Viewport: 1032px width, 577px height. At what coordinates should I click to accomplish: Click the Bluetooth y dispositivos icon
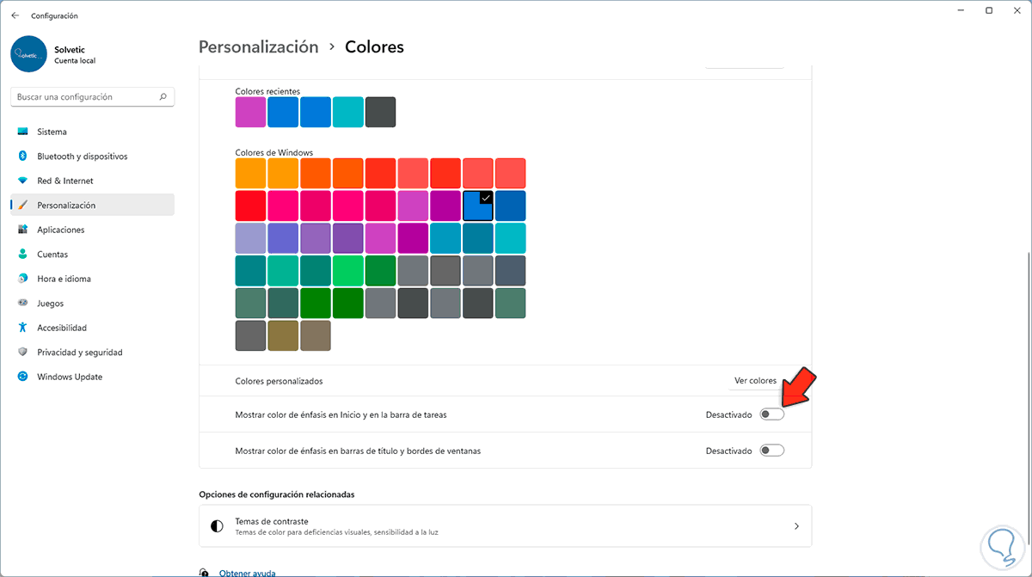[x=22, y=157]
